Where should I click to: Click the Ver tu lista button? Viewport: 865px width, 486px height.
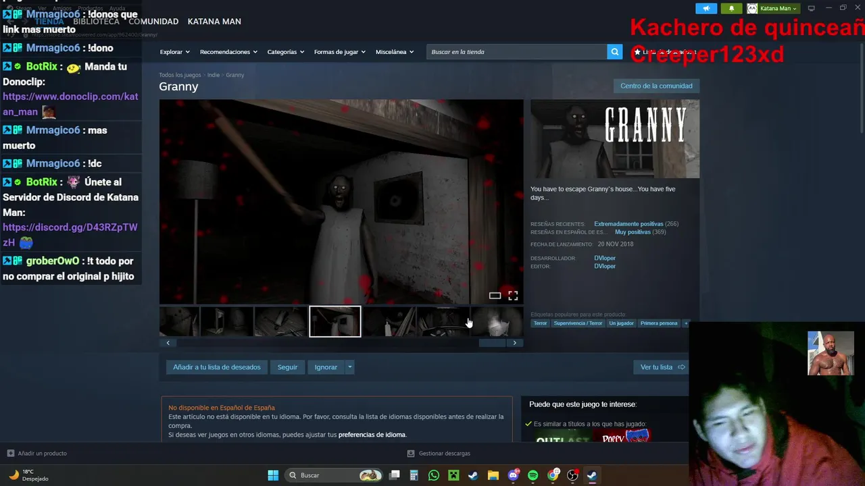tap(662, 367)
